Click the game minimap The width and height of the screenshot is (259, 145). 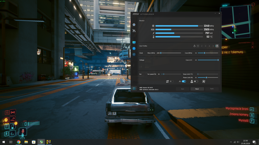(x=235, y=22)
